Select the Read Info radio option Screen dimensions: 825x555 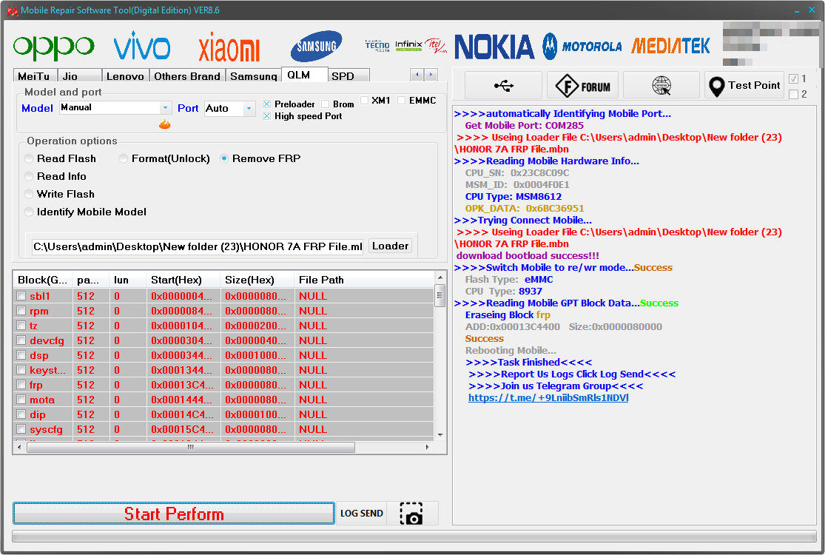(x=29, y=177)
